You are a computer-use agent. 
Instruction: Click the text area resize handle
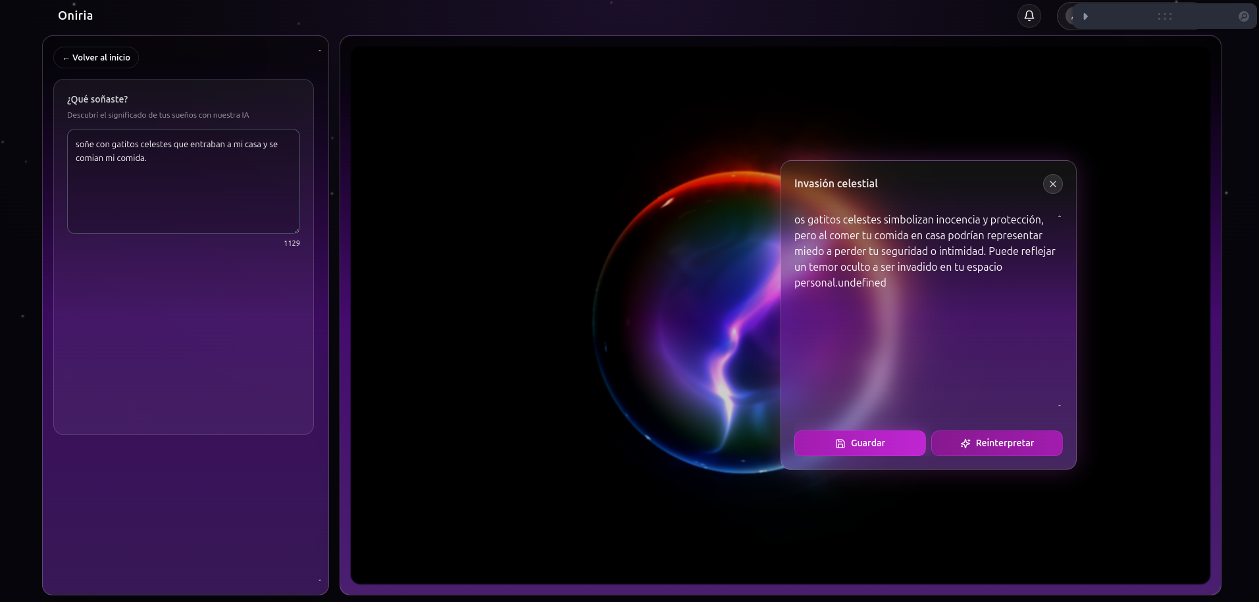coord(297,231)
